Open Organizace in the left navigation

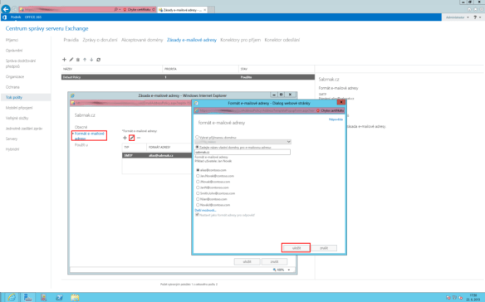coord(15,76)
